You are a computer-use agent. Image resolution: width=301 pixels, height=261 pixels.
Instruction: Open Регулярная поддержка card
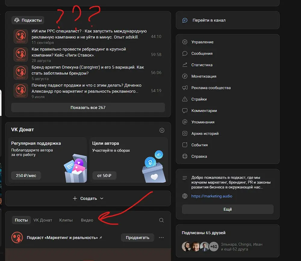pos(48,160)
